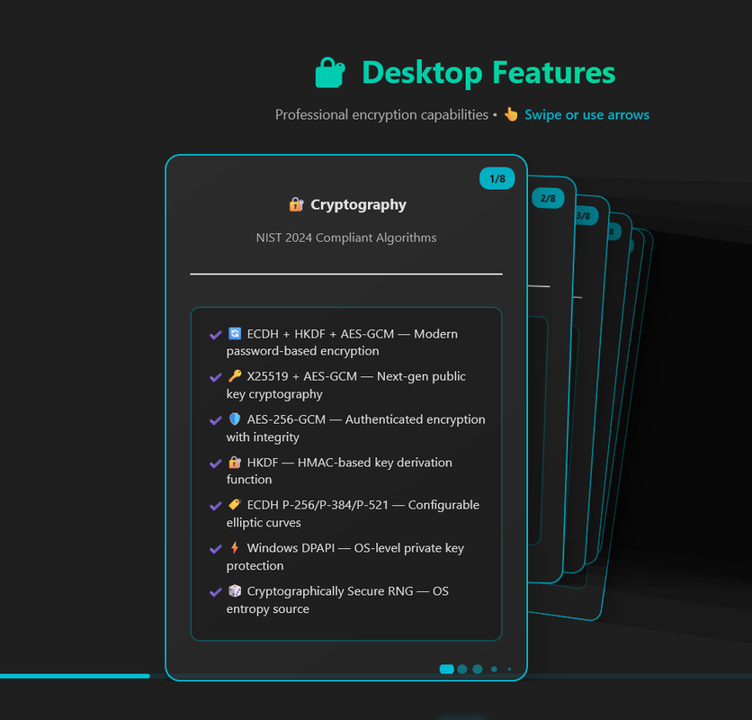Click the lock icon next to Cryptography title
Screen dimensions: 752x720
tap(296, 204)
